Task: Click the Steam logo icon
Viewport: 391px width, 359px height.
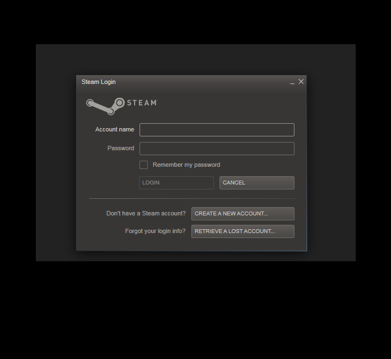Action: point(122,106)
